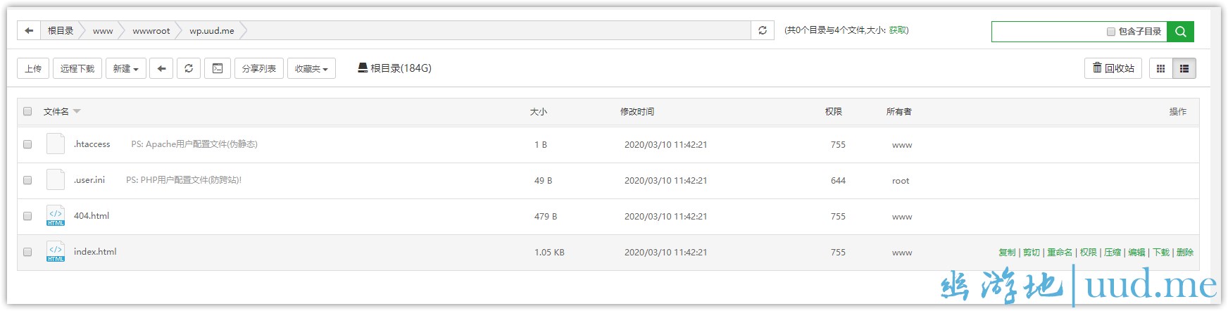Click the 上传 upload button
The width and height of the screenshot is (1228, 311).
33,69
